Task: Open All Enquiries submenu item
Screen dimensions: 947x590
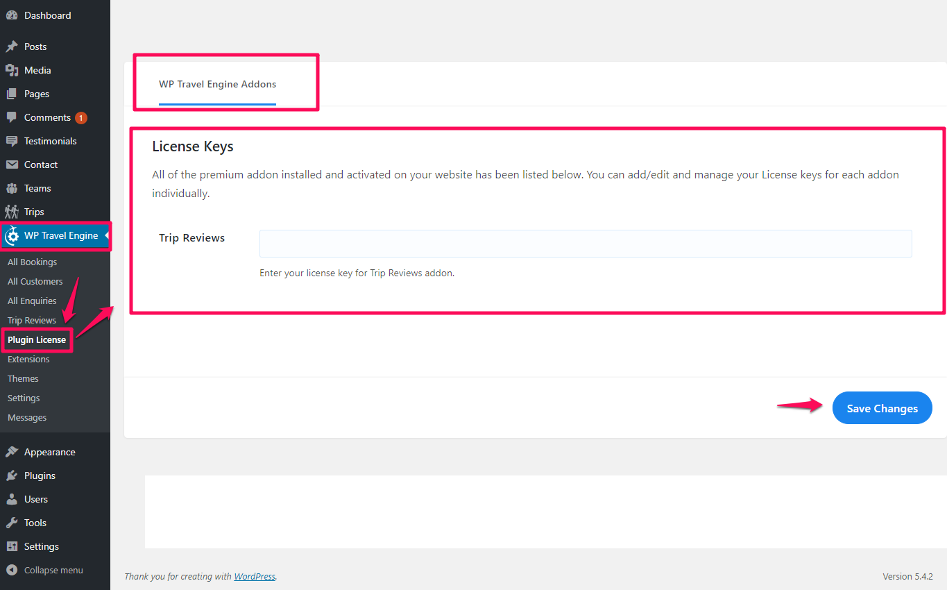Action: (x=32, y=301)
